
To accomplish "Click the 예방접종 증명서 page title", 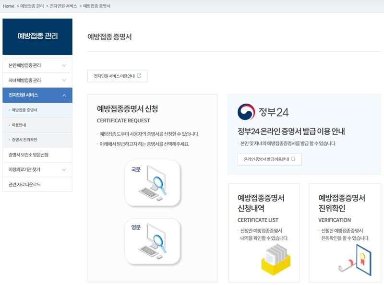I will point(109,37).
